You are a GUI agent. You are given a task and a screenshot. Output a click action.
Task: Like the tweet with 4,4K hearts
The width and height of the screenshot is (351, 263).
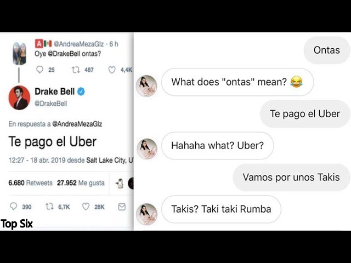pos(112,70)
